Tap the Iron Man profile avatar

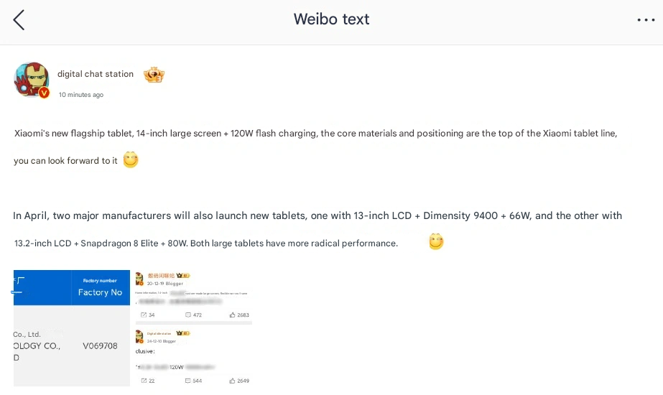pyautogui.click(x=31, y=79)
